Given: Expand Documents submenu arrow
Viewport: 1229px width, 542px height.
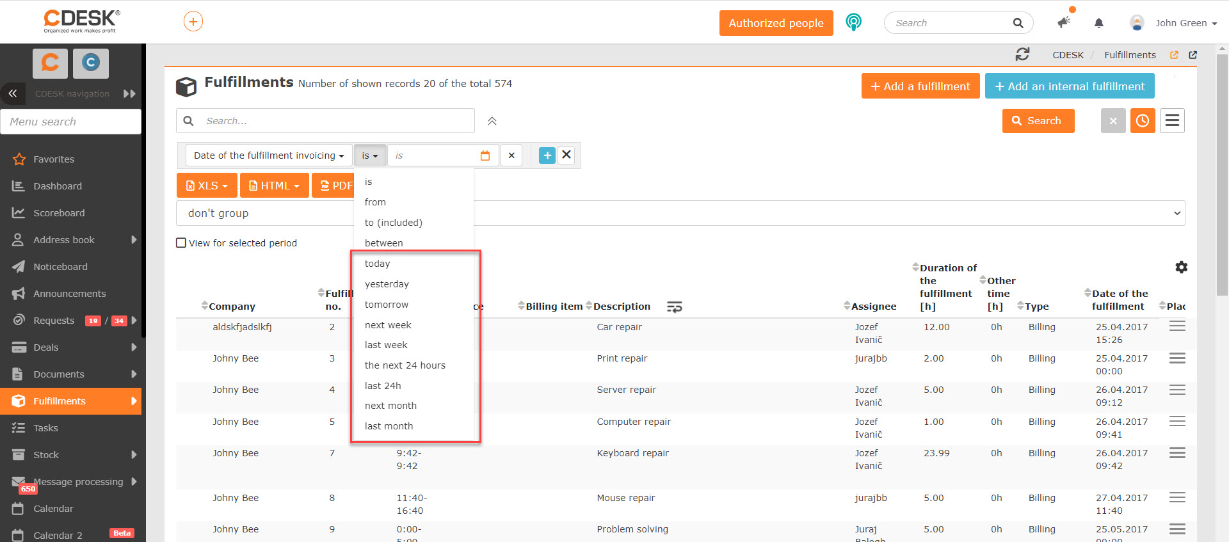Looking at the screenshot, I should coord(134,374).
